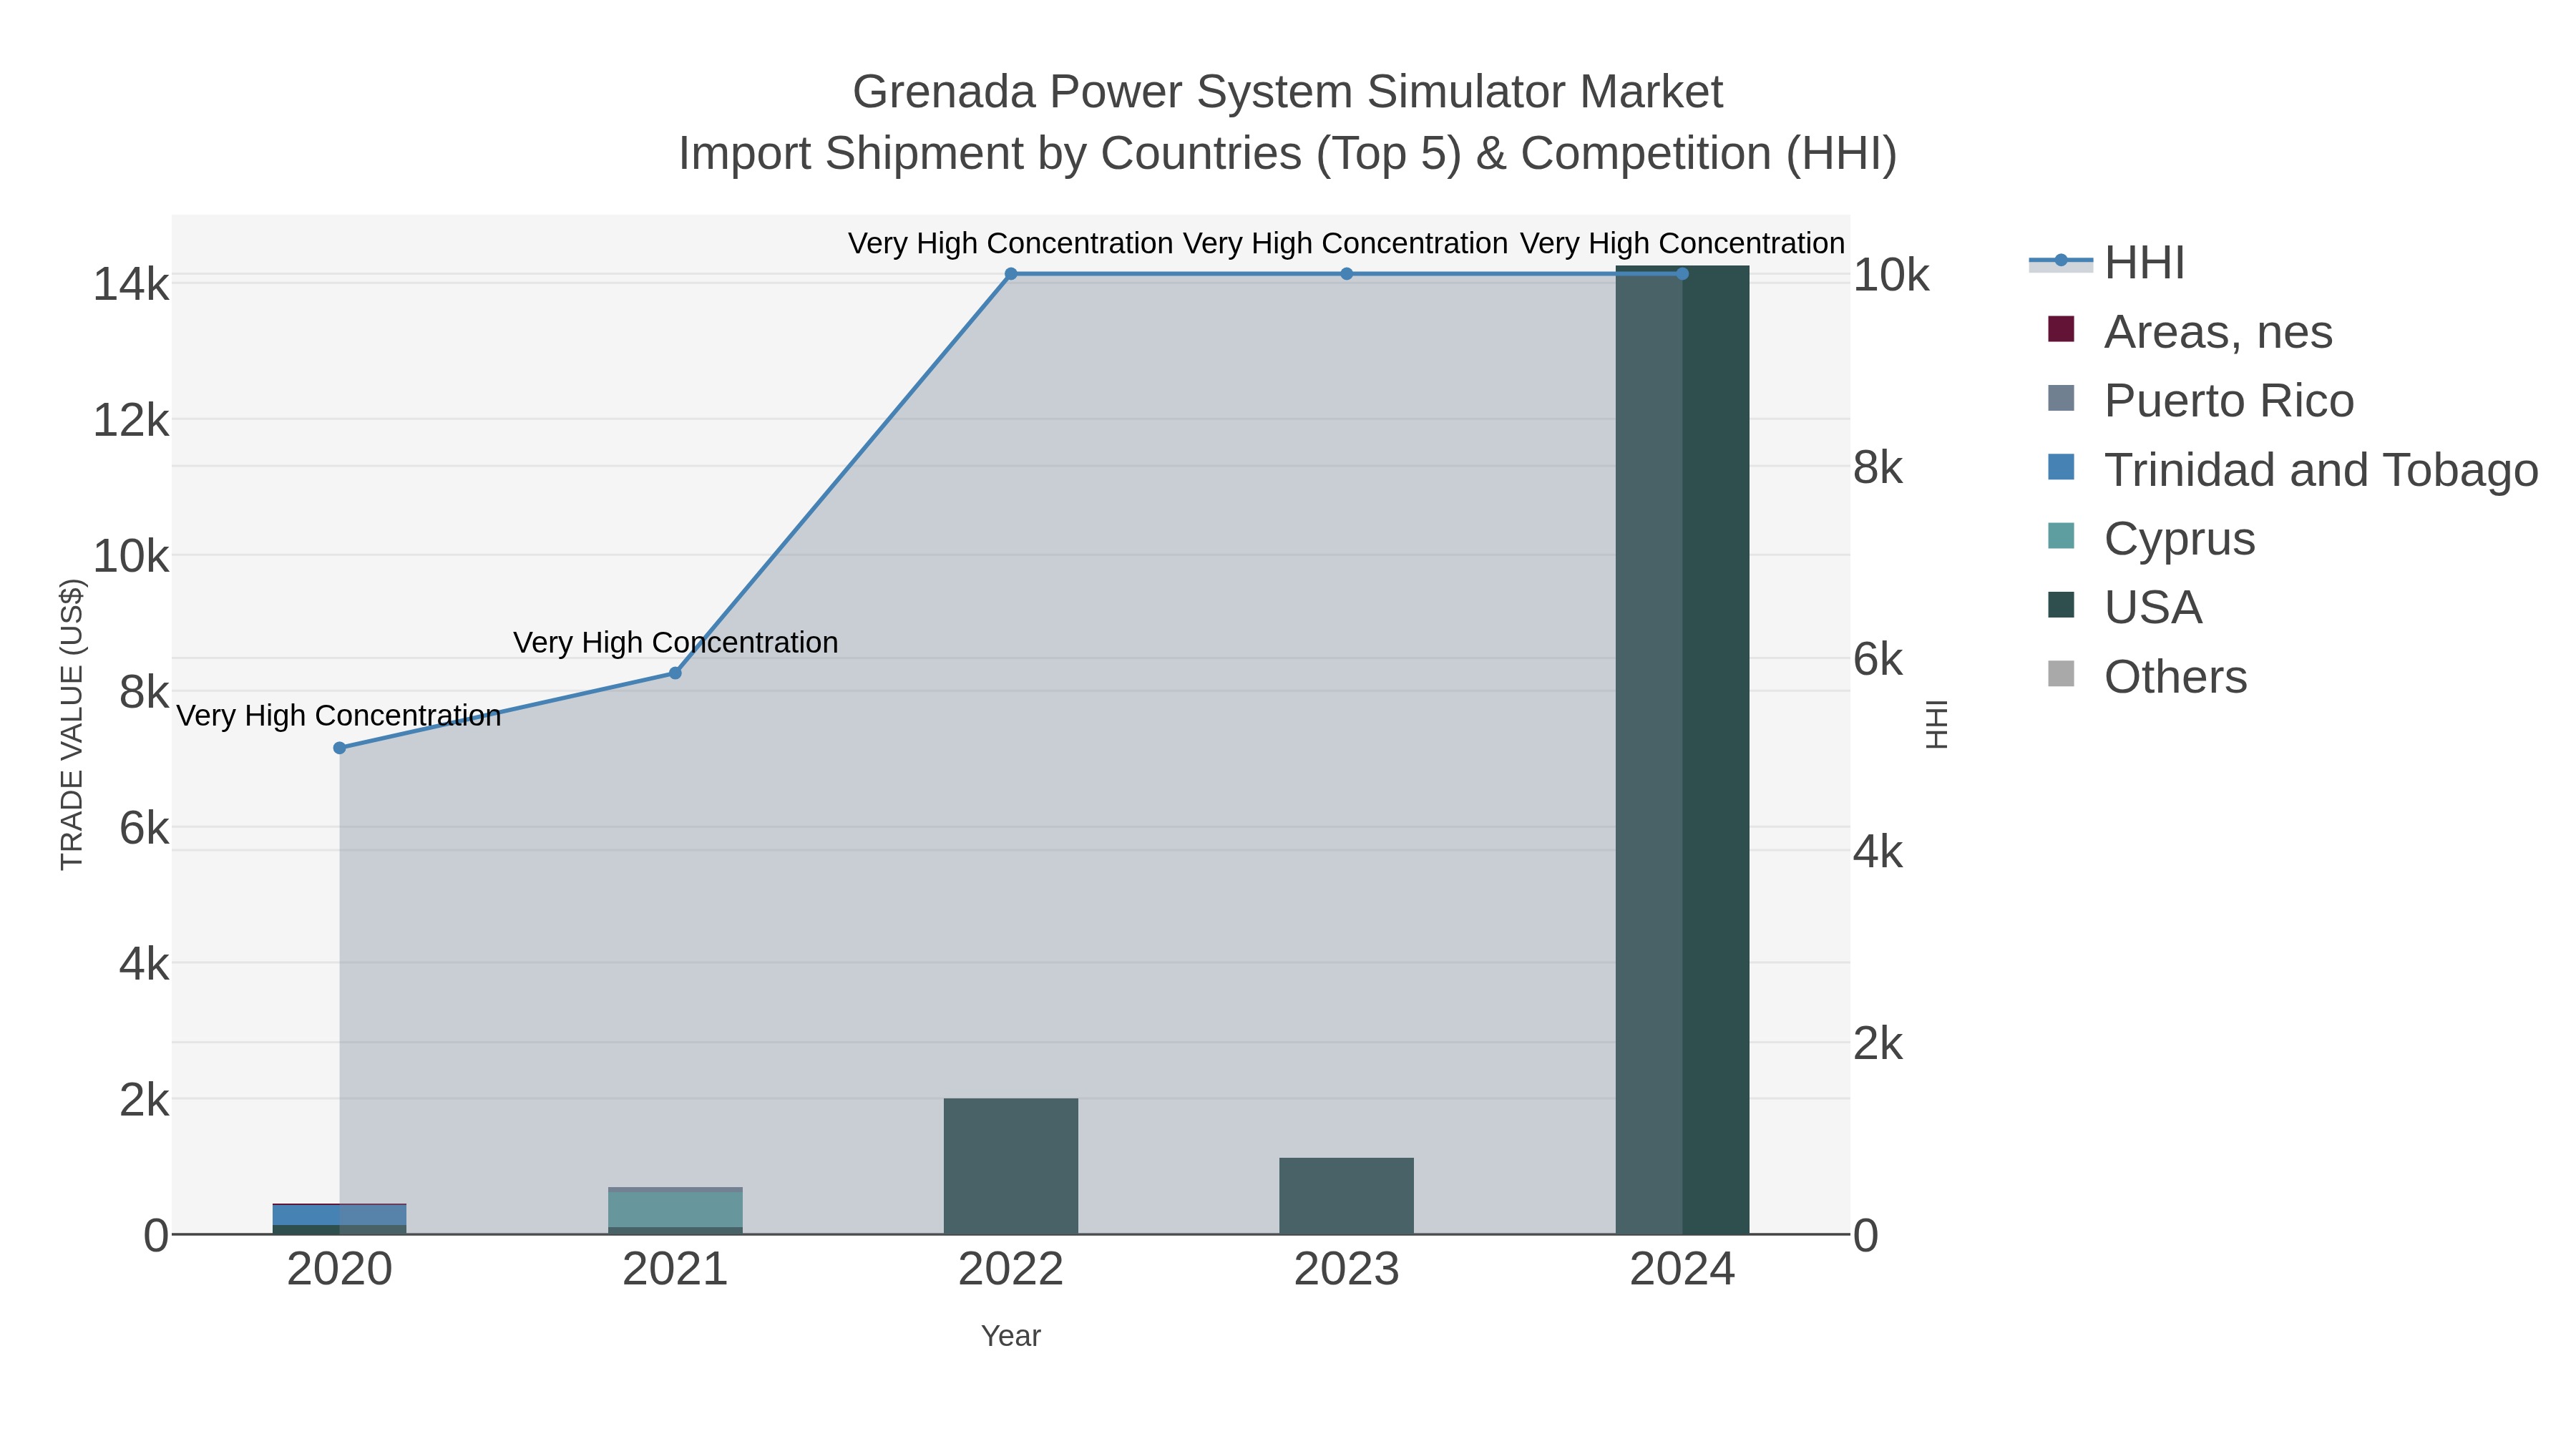Select the 2023 HHI data point
2576x1449 pixels.
[x=1347, y=274]
